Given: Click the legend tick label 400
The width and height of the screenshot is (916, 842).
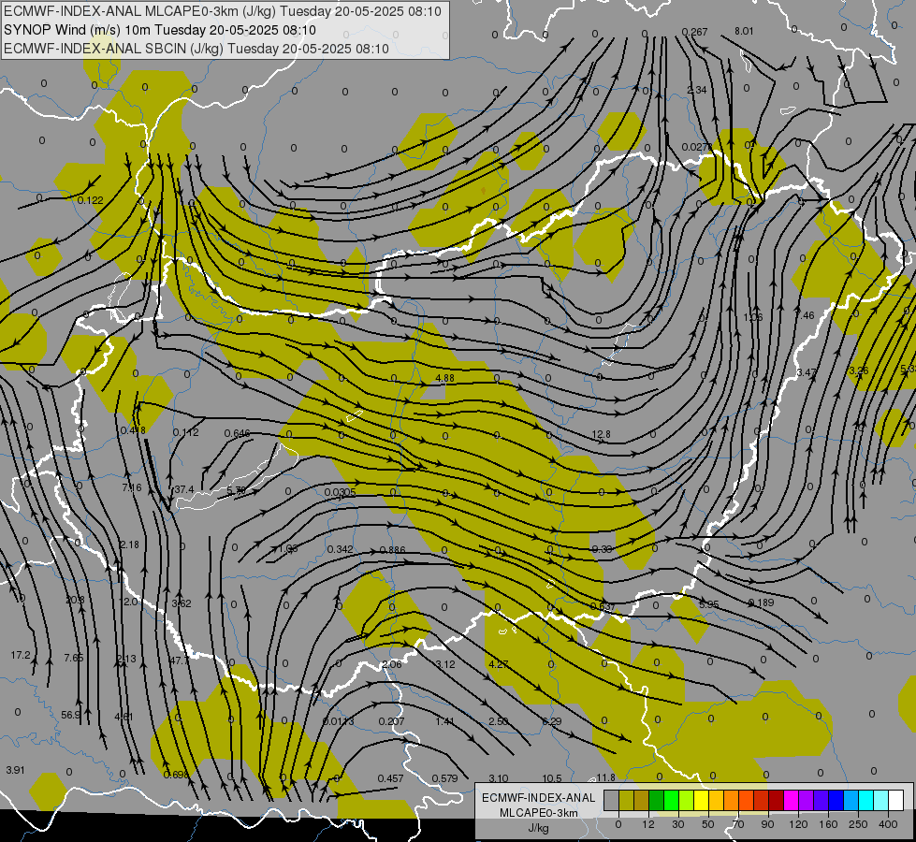Looking at the screenshot, I should tap(888, 824).
